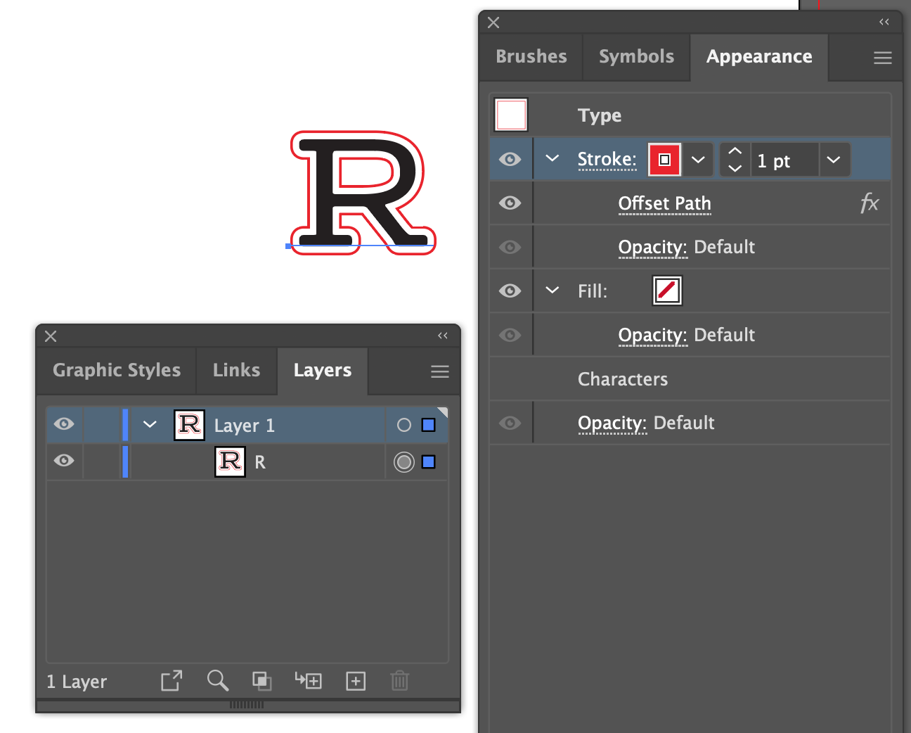Open the stroke weight dropdown next to 1 pt
The image size is (911, 733).
coord(834,160)
